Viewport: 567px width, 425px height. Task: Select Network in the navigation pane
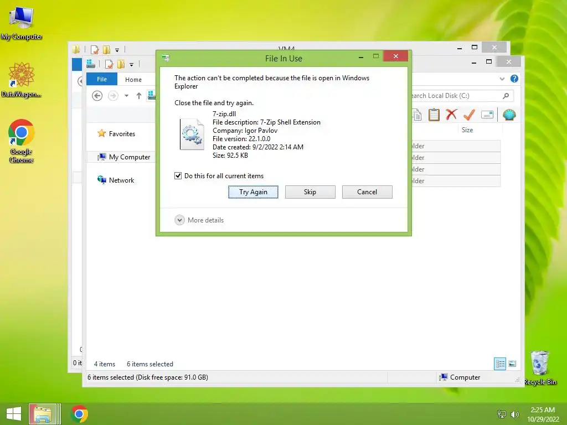(116, 180)
